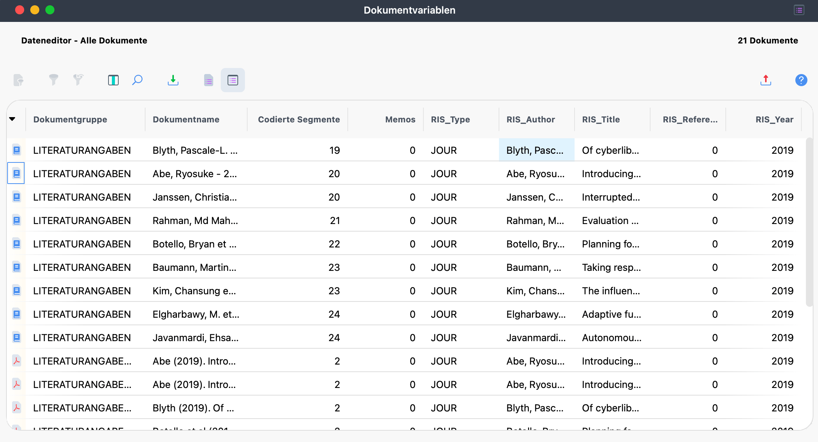Sort by RIS_Author column header

tap(537, 119)
